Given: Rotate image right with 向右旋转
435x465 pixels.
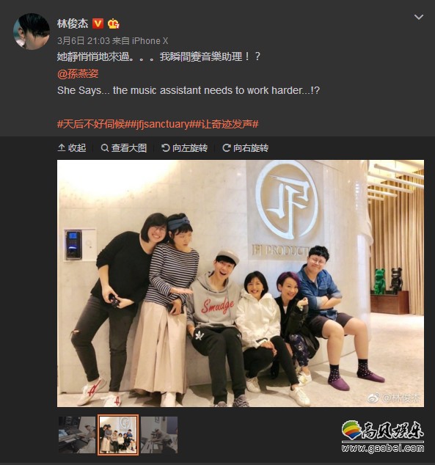Looking at the screenshot, I should [x=246, y=147].
